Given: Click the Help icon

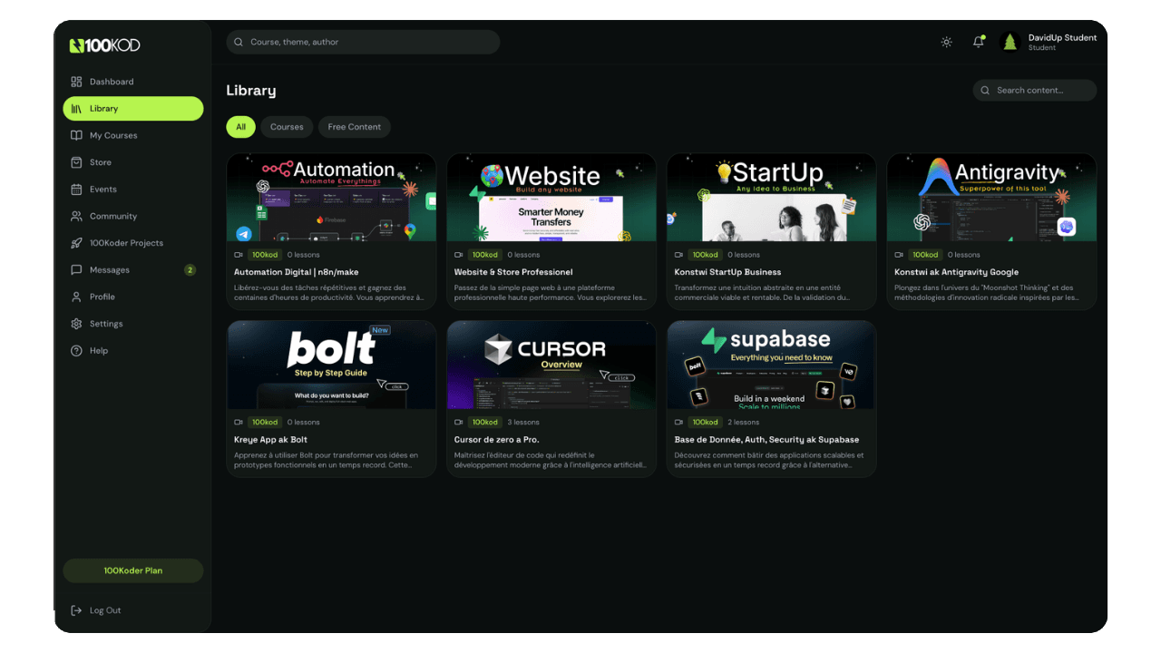Looking at the screenshot, I should 77,350.
